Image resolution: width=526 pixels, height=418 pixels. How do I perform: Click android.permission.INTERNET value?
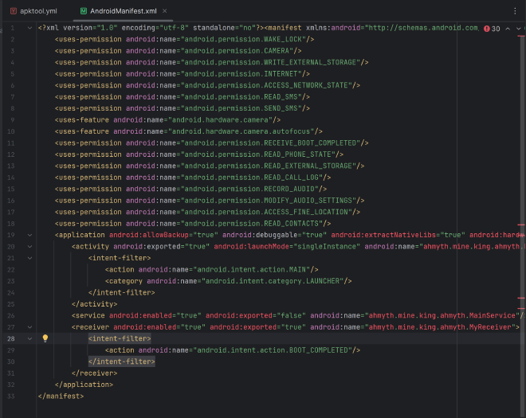point(241,74)
